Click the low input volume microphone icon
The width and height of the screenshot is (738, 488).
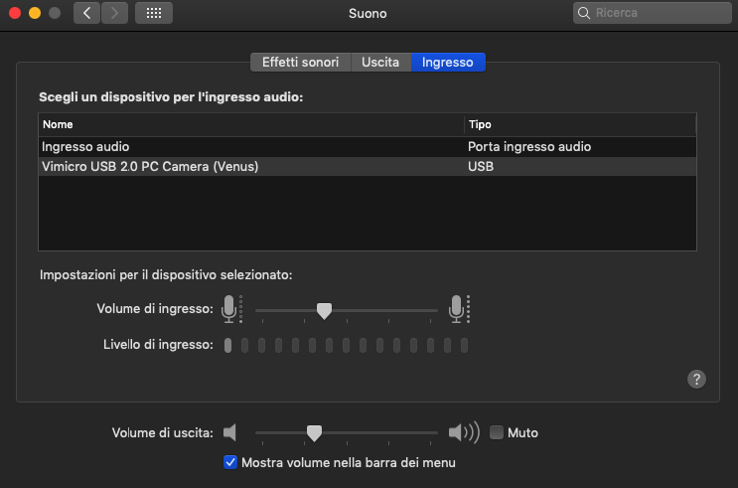point(230,309)
